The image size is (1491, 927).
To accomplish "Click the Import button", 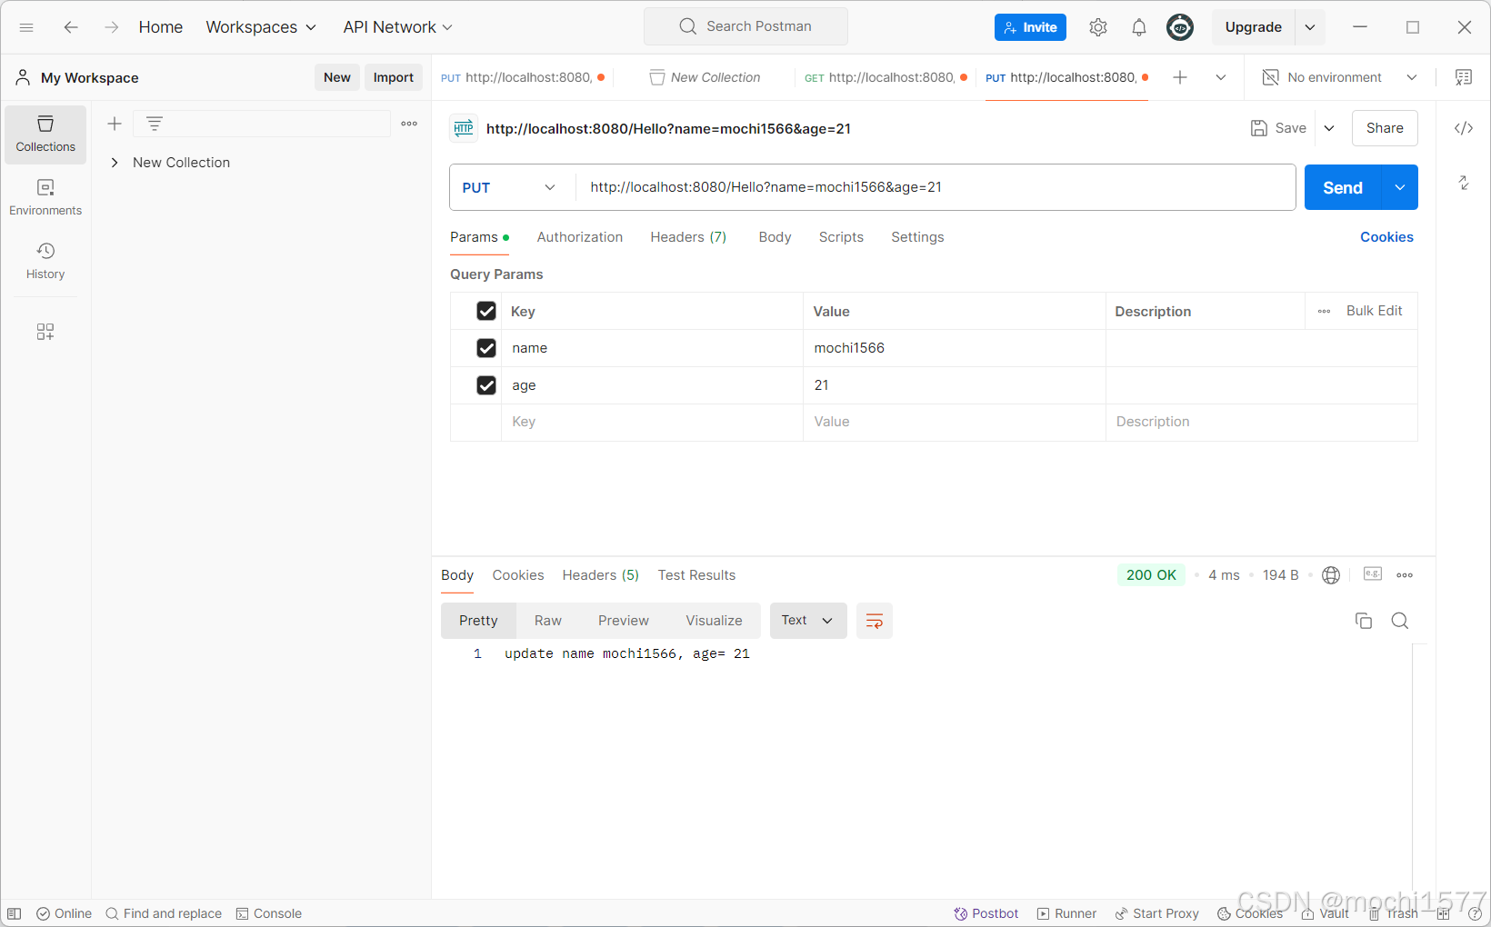I will (x=394, y=77).
